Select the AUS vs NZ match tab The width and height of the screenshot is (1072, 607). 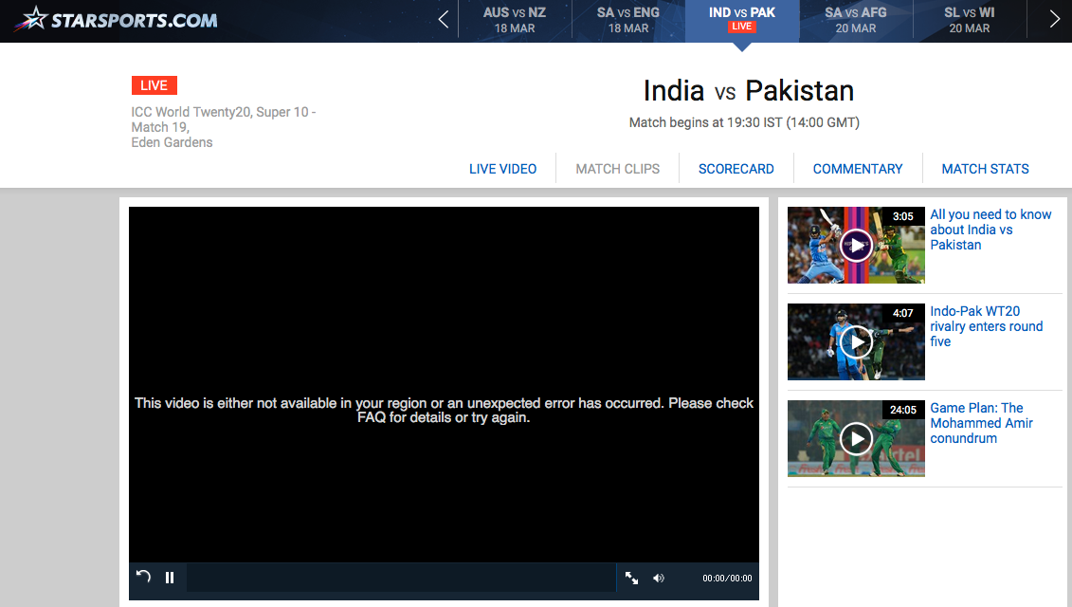coord(515,21)
